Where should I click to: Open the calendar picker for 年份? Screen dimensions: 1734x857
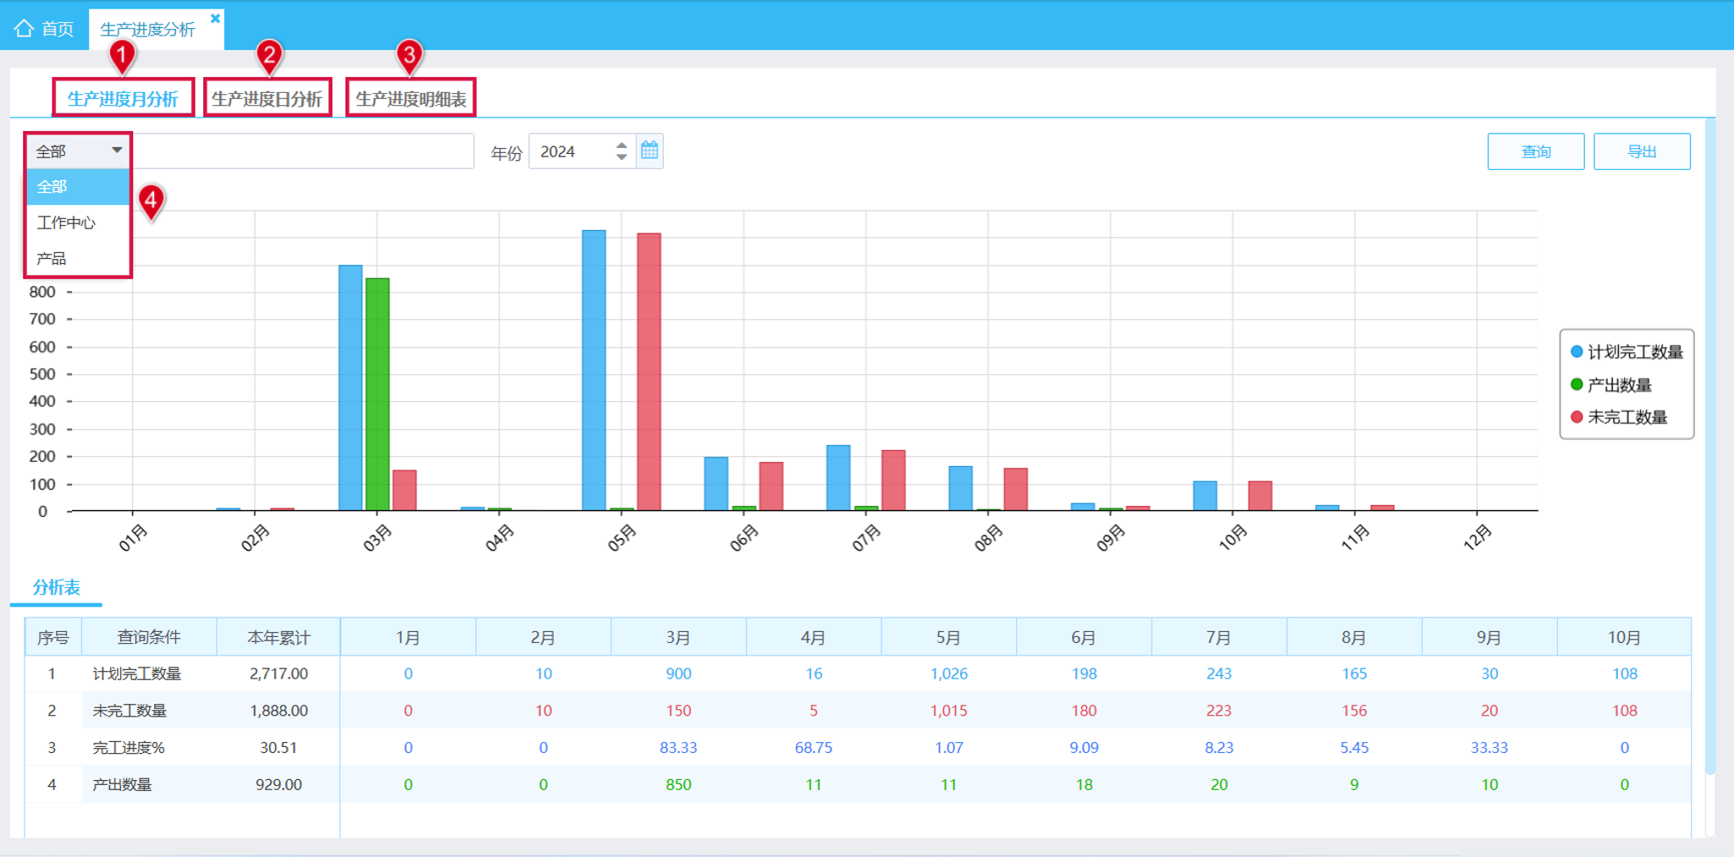coord(649,151)
